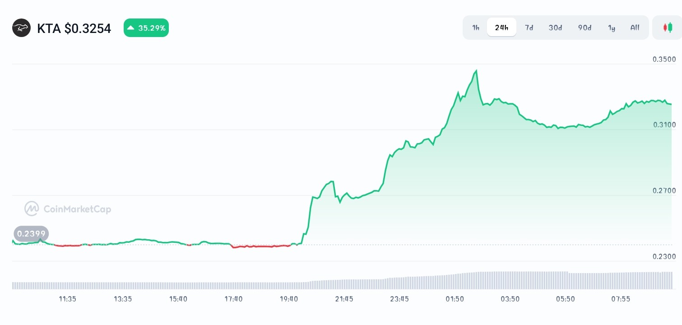Image resolution: width=682 pixels, height=325 pixels.
Task: Click the 07:55 time axis label
Action: 621,299
